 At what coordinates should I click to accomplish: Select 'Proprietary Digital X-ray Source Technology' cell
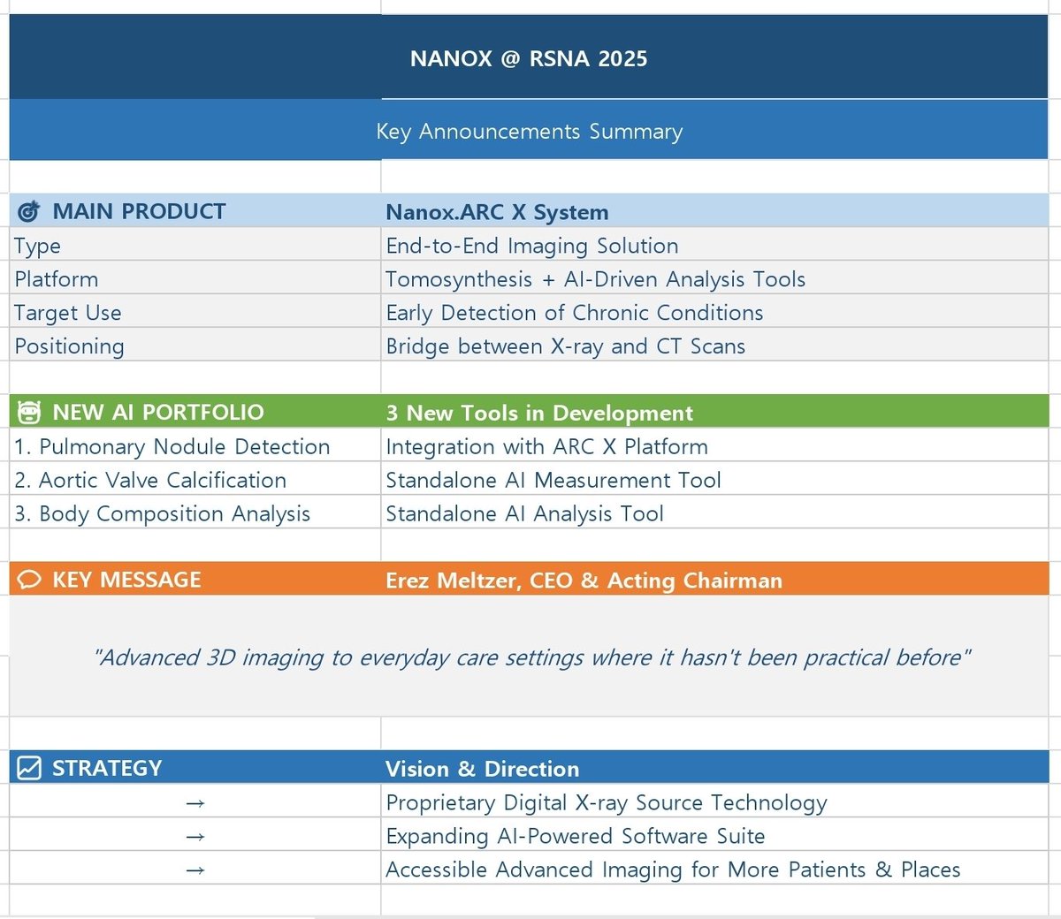click(x=714, y=801)
